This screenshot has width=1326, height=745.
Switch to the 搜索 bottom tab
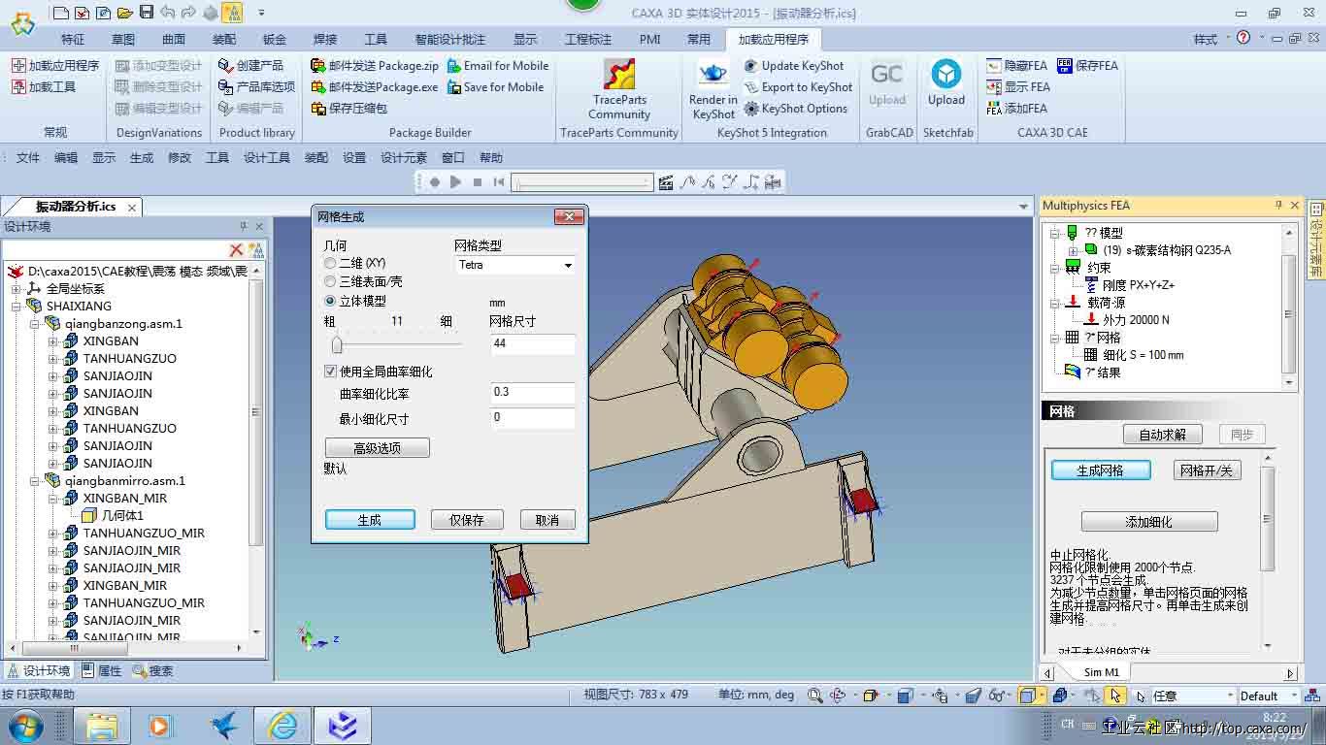tap(152, 670)
